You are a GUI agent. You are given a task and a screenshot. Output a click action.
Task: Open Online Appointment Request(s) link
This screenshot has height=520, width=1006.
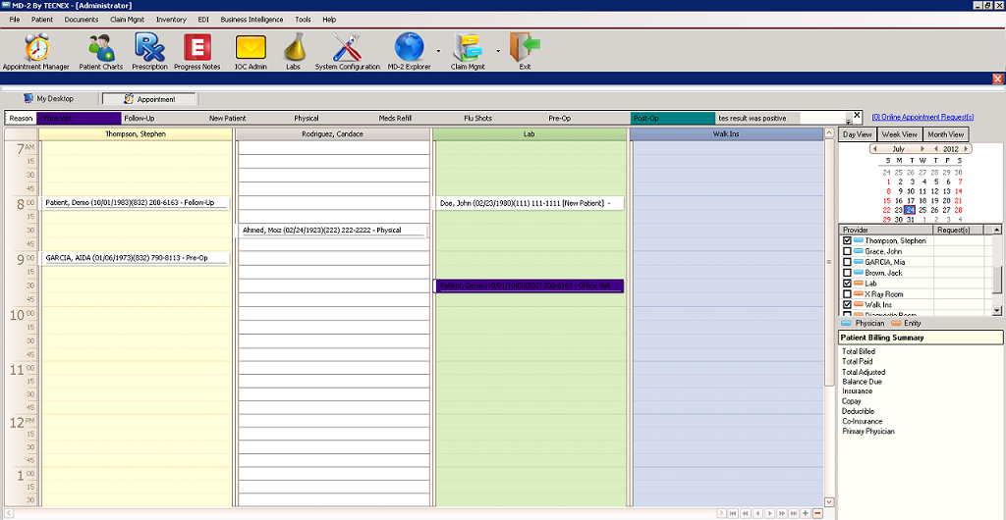click(x=922, y=117)
